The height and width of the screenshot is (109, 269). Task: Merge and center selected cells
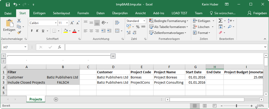click(x=117, y=31)
